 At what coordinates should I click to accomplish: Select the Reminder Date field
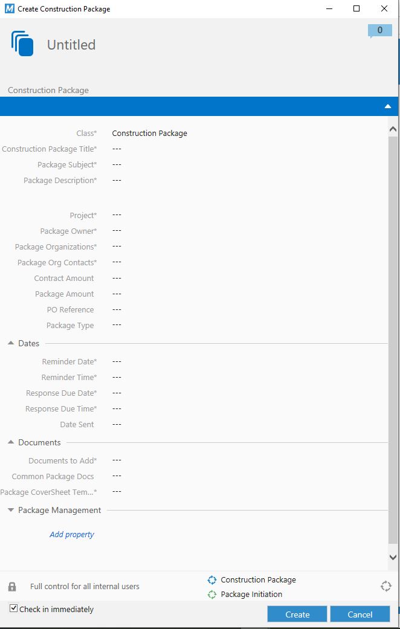coord(117,362)
